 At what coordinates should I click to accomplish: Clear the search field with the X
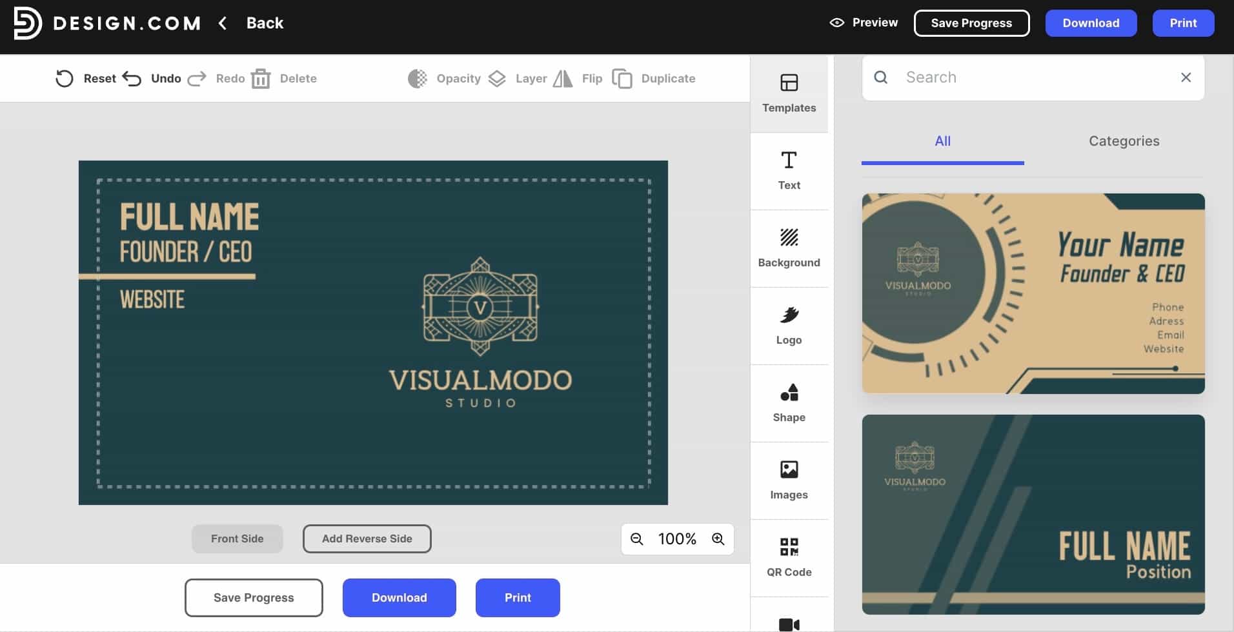click(x=1185, y=77)
